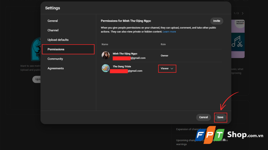The image size is (268, 150).
Task: Select the Permissions tab
Action: click(x=68, y=49)
